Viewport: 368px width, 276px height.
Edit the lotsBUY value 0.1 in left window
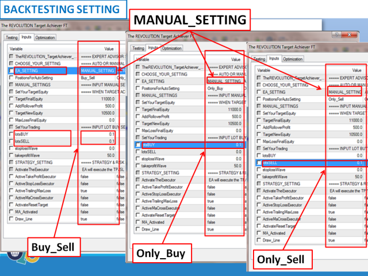[98, 134]
